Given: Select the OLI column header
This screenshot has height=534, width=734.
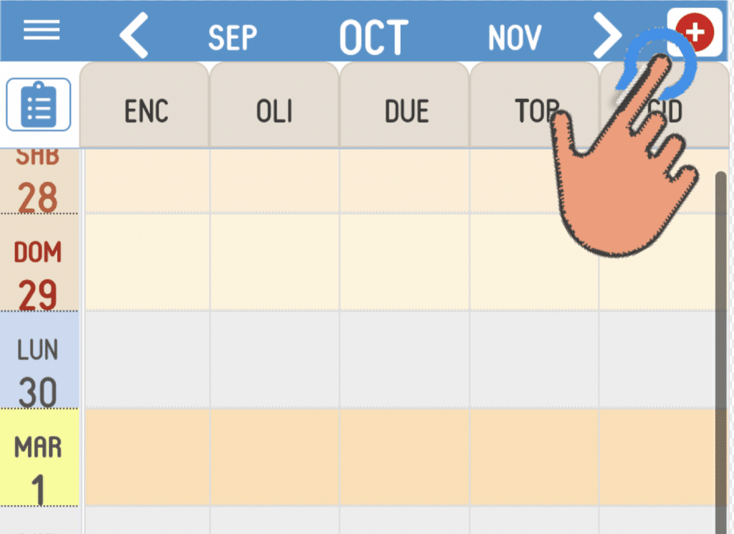Looking at the screenshot, I should click(275, 112).
